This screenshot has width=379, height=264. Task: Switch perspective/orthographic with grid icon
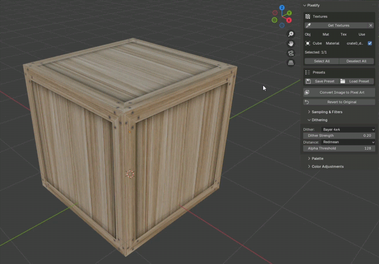pyautogui.click(x=291, y=63)
